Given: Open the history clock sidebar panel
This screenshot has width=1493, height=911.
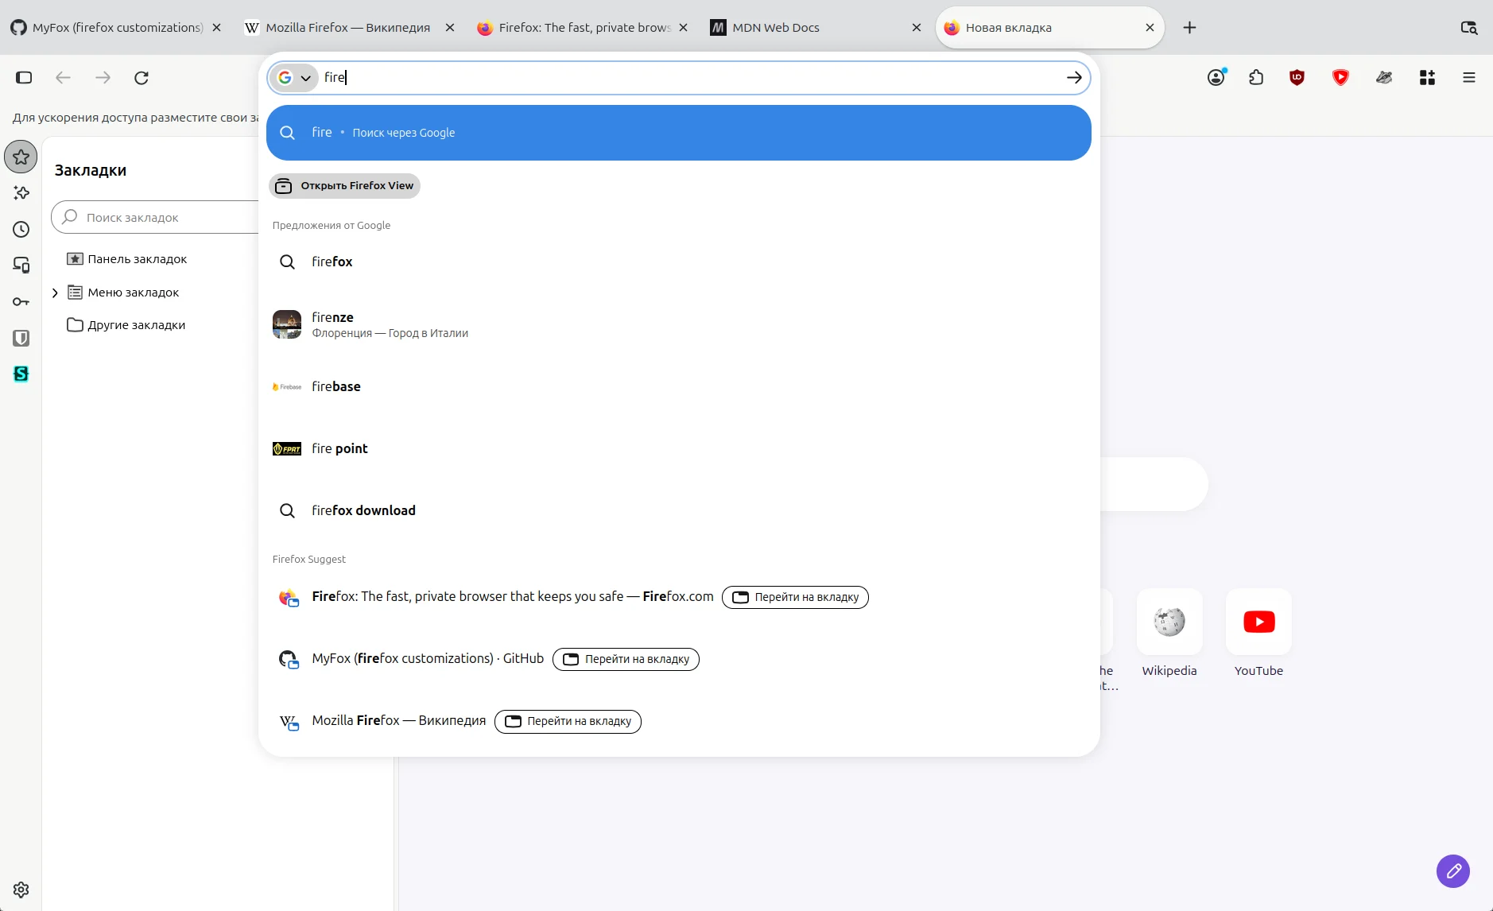Looking at the screenshot, I should pyautogui.click(x=21, y=229).
